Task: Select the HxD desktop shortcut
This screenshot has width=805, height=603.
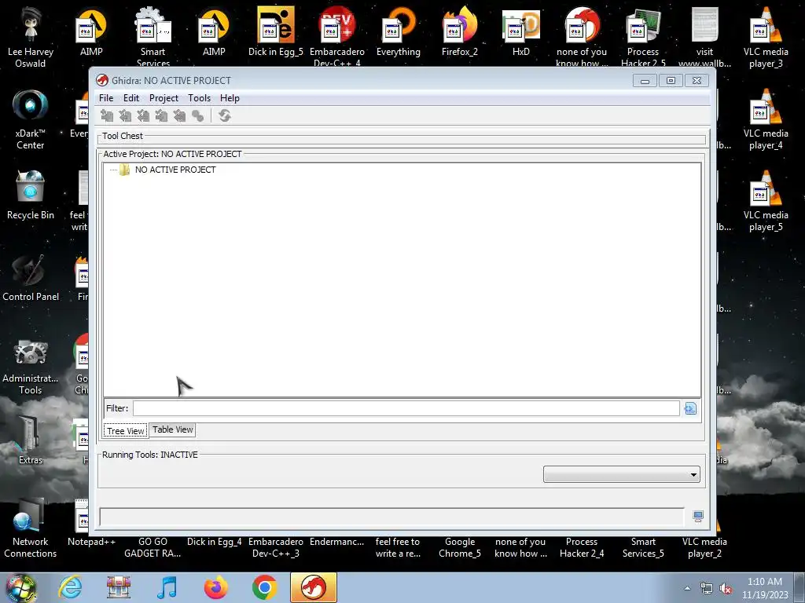Action: [520, 31]
